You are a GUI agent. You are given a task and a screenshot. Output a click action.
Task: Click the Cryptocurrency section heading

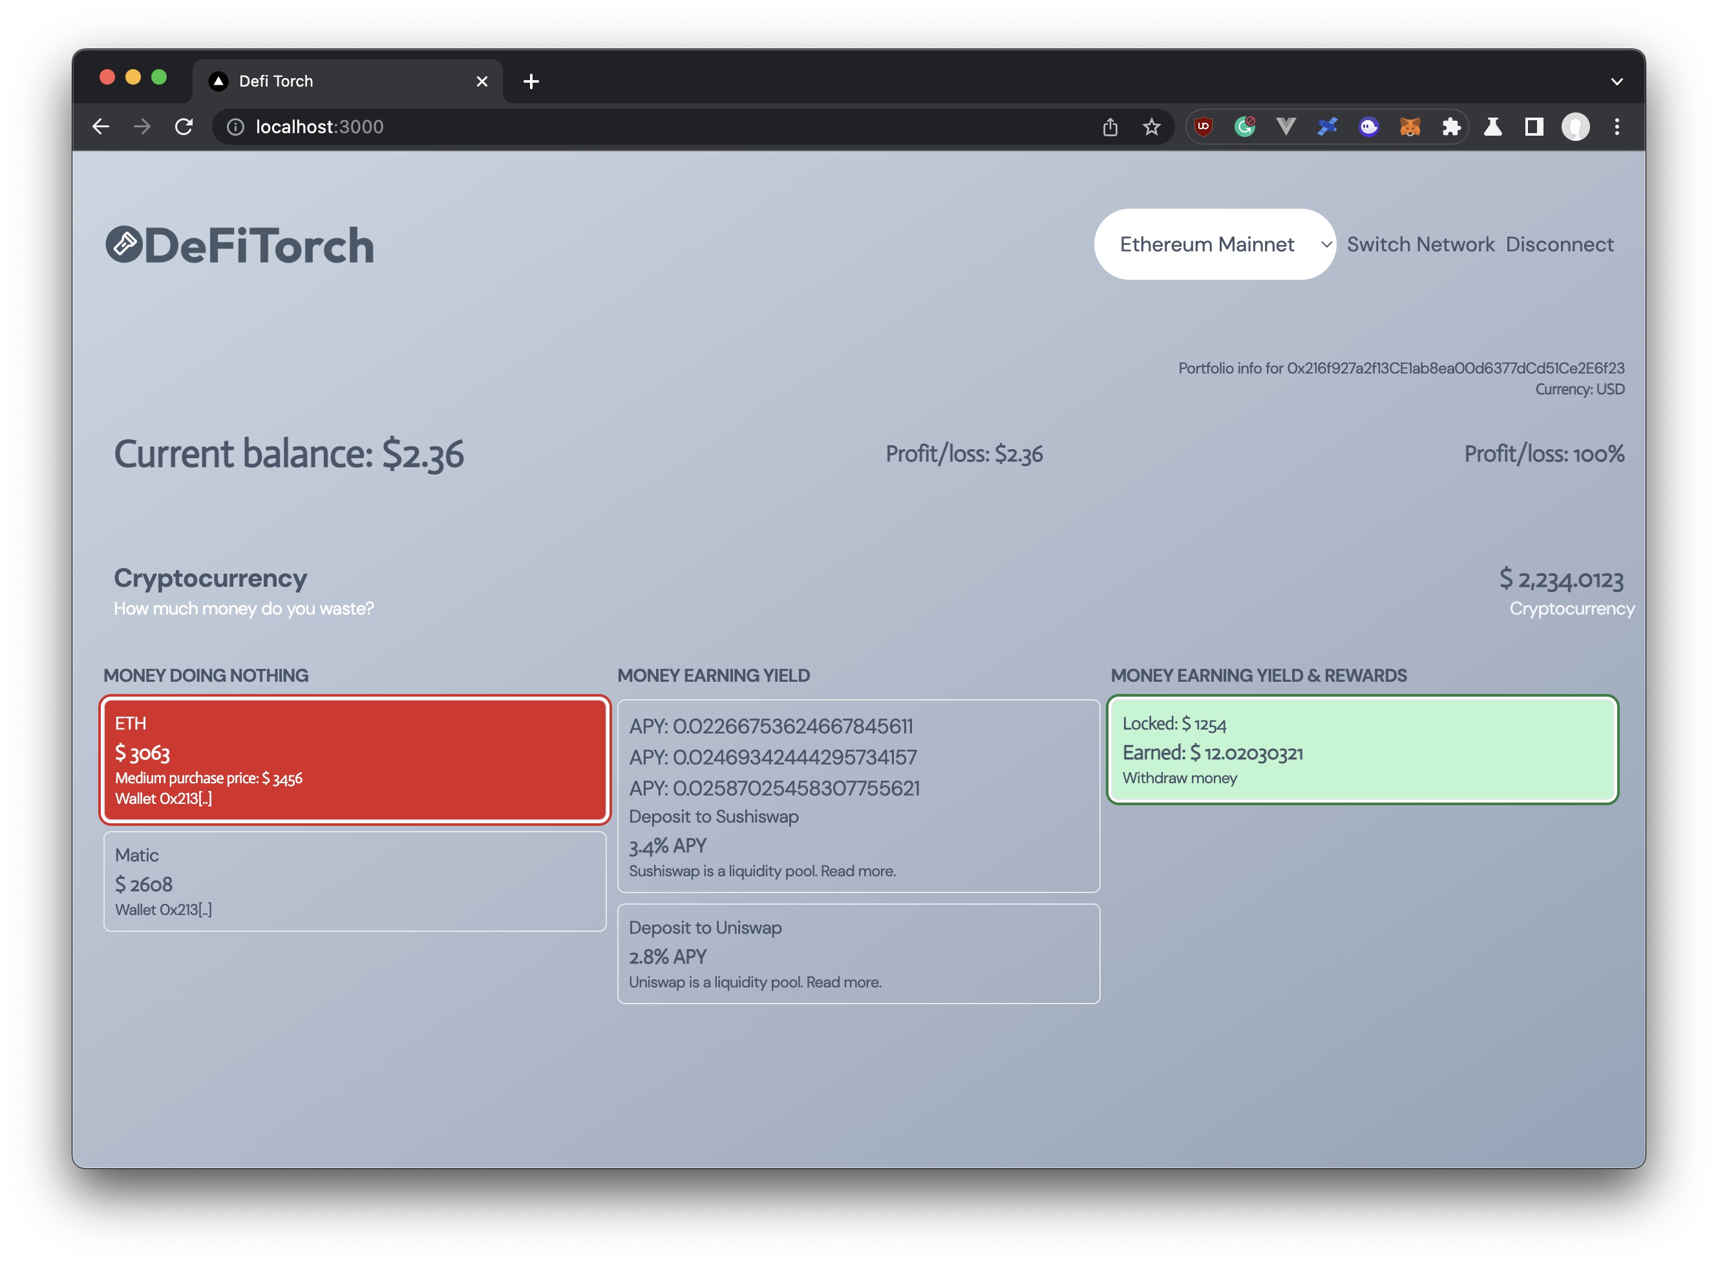coord(211,578)
